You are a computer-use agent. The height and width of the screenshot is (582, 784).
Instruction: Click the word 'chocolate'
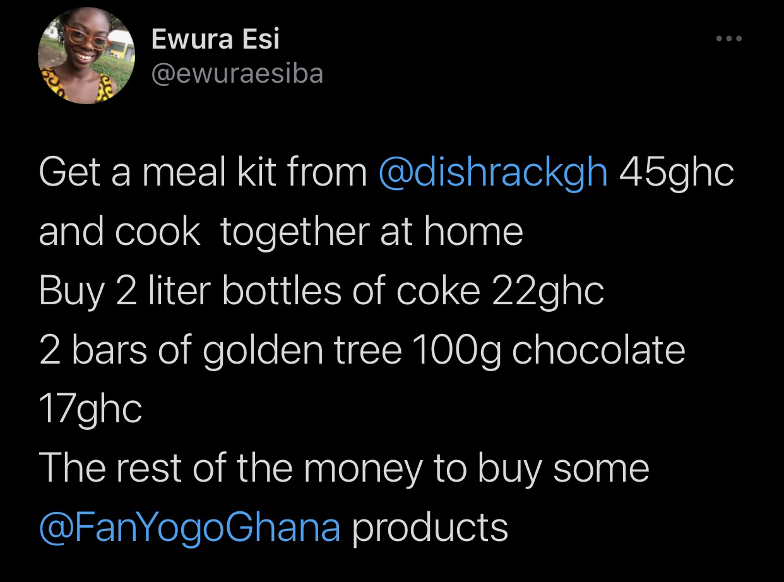point(598,350)
